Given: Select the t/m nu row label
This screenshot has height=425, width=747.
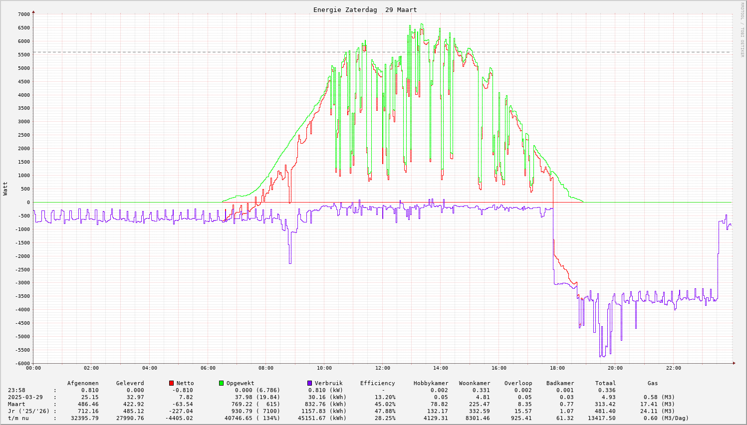Looking at the screenshot, I should (x=18, y=418).
